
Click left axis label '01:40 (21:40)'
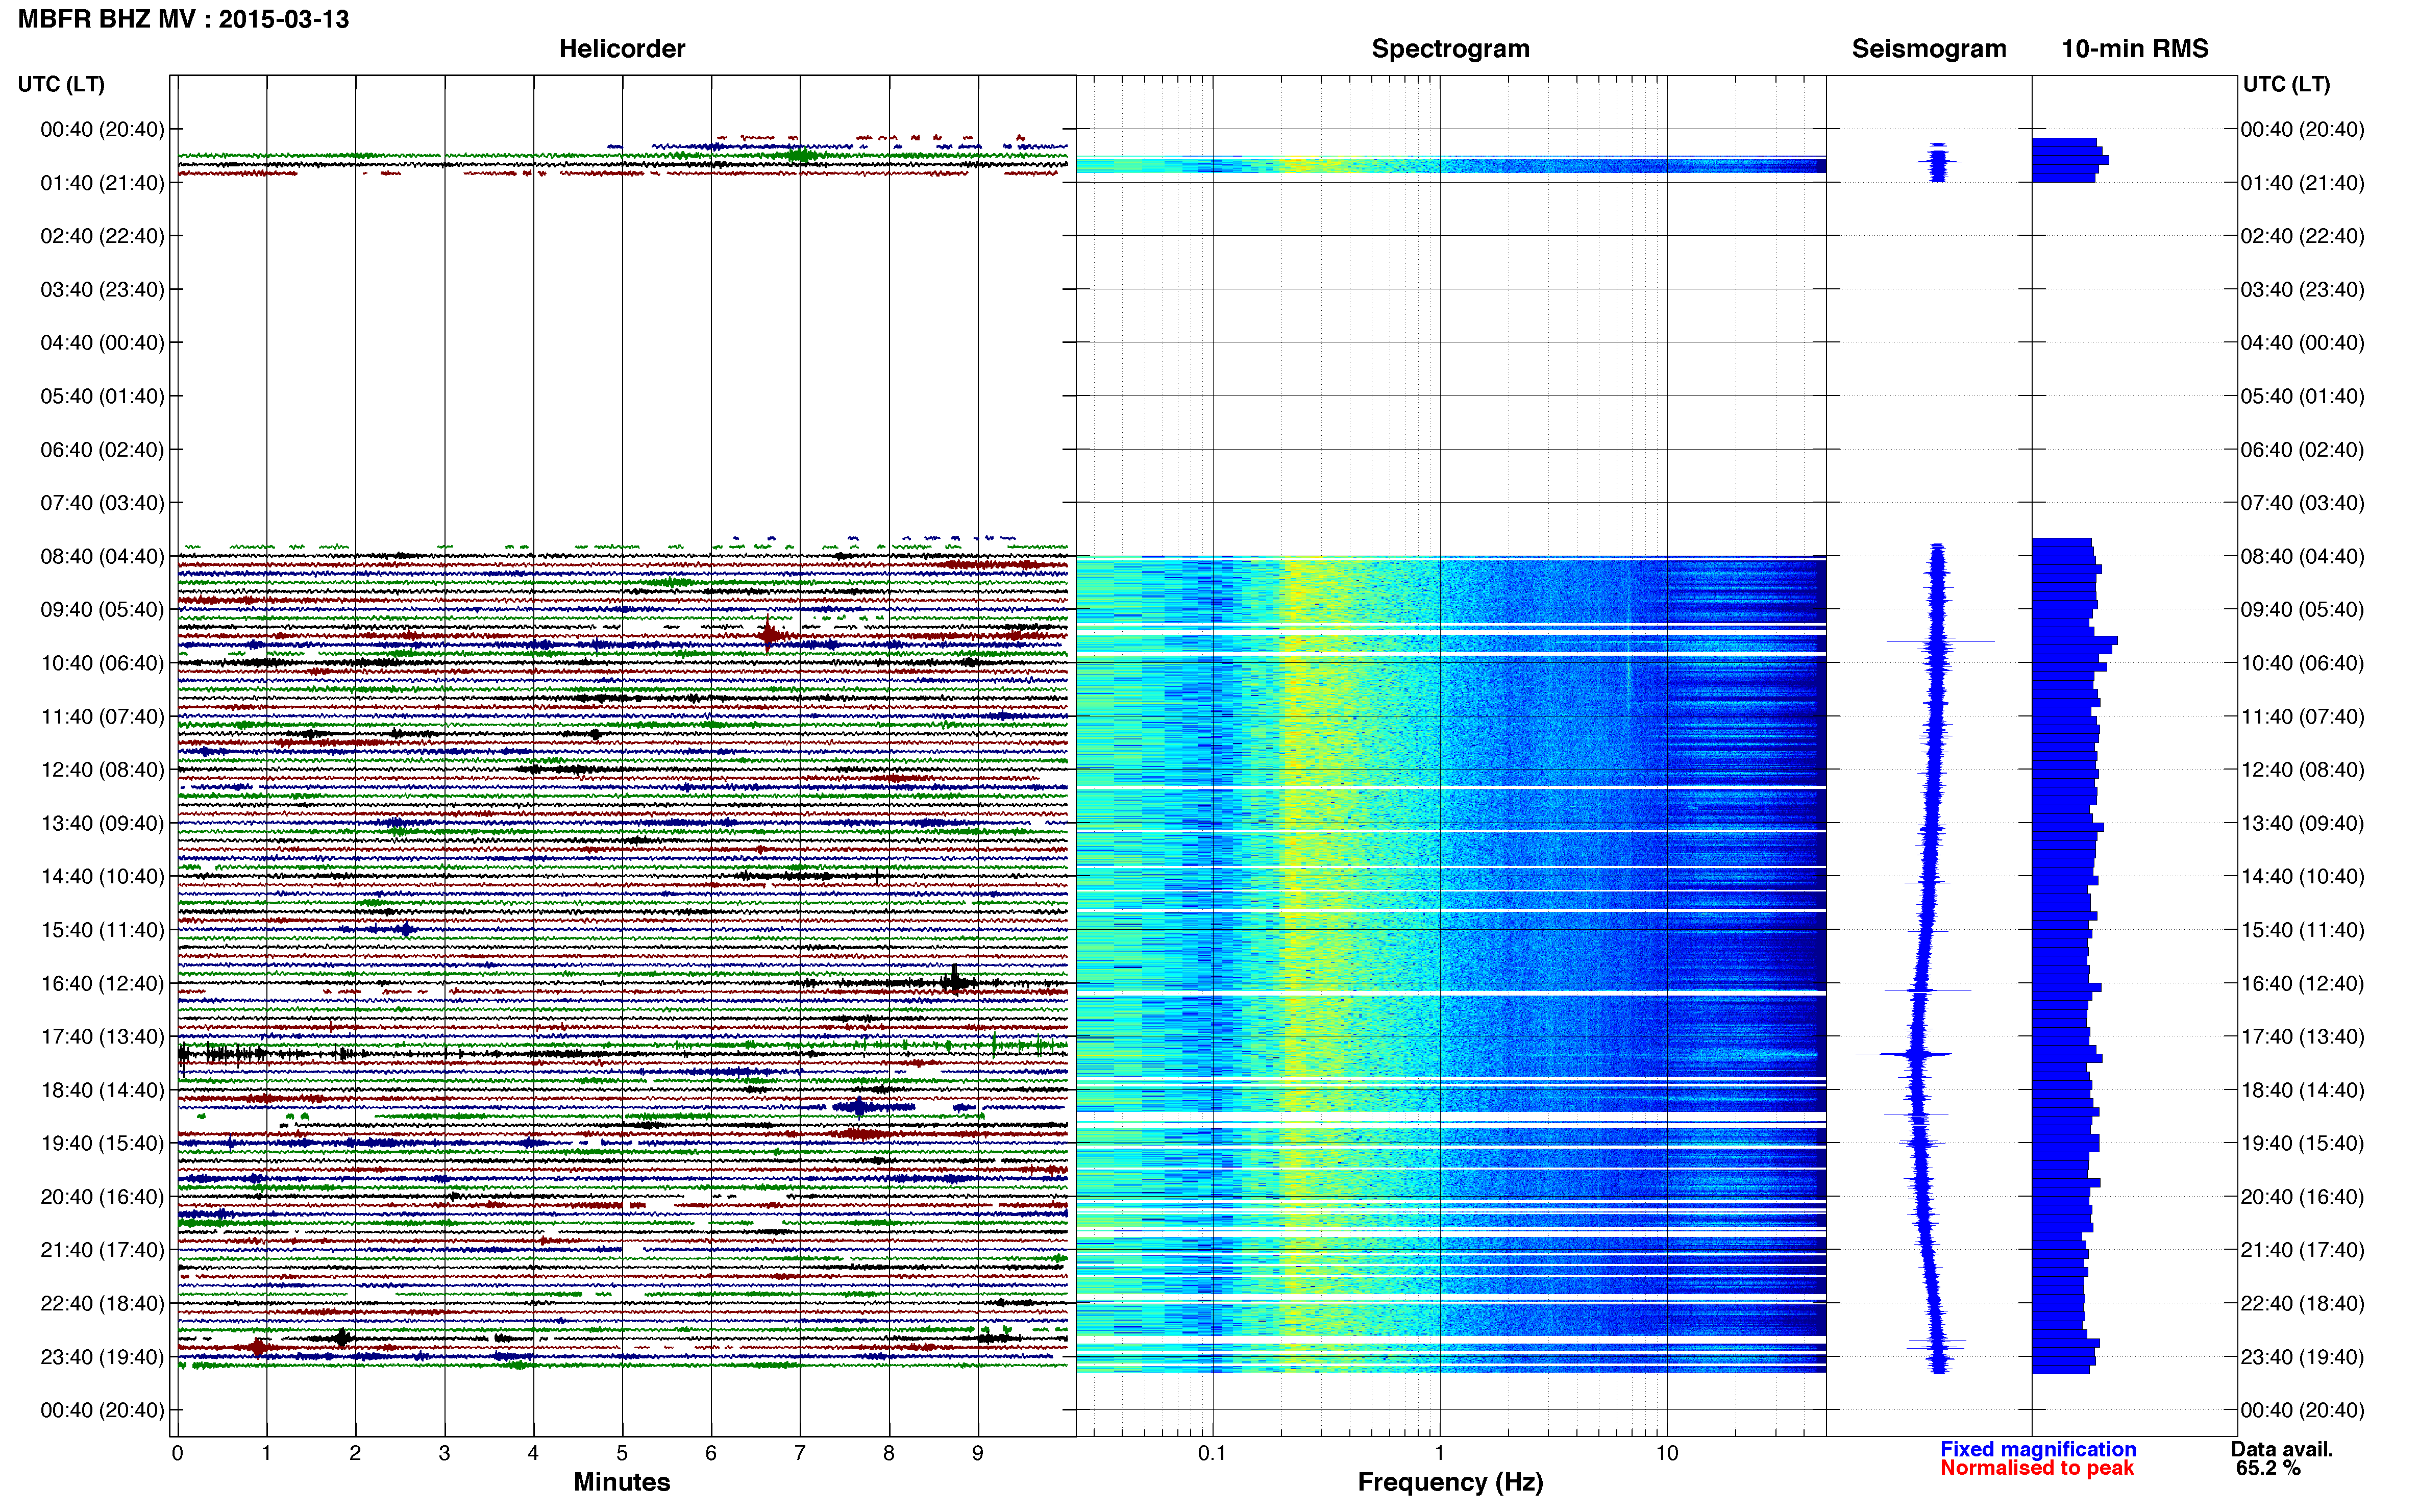[x=102, y=183]
